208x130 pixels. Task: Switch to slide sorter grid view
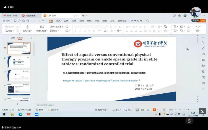(x=142, y=110)
